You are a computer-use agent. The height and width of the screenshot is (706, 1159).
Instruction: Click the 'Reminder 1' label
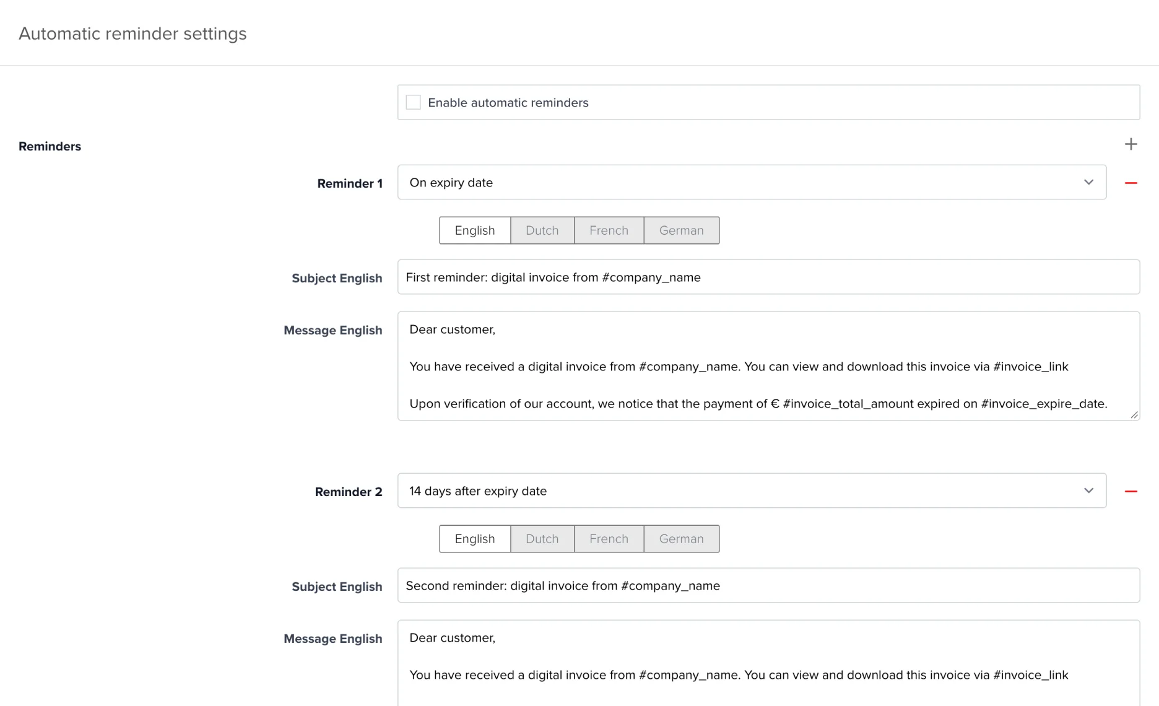coord(350,183)
